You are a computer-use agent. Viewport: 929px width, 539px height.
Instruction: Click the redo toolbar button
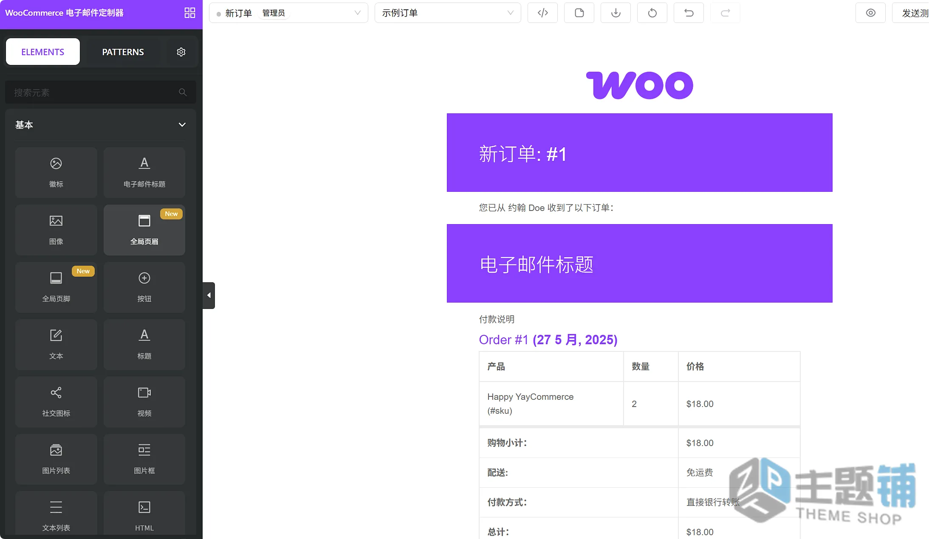click(x=725, y=13)
